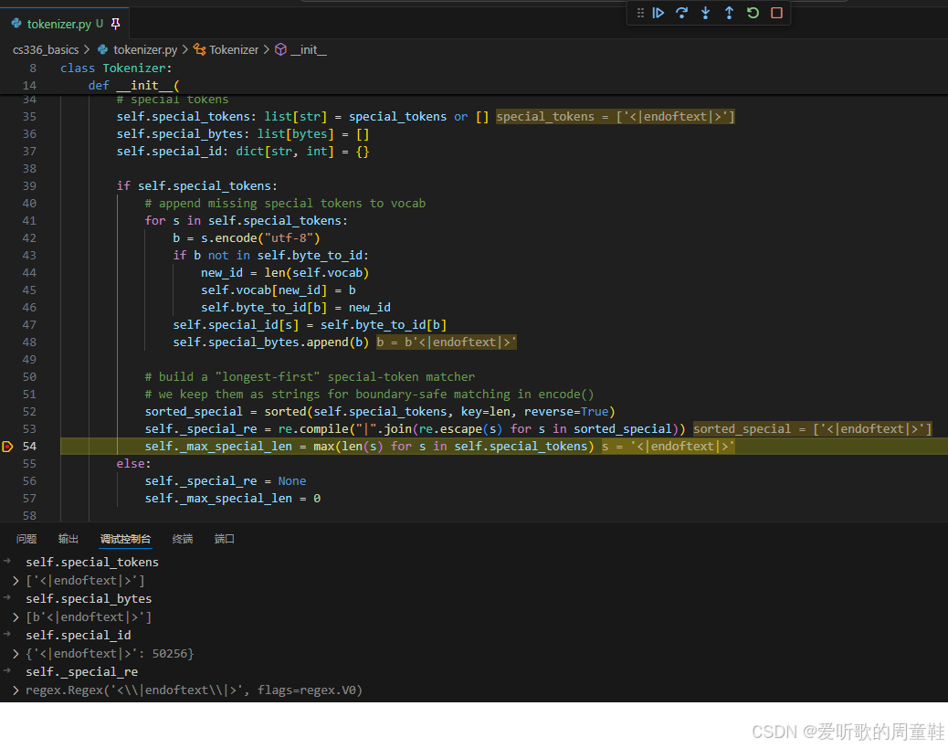Expand the self.special_tokens entry in debug console
The width and height of the screenshot is (948, 748).
click(16, 580)
